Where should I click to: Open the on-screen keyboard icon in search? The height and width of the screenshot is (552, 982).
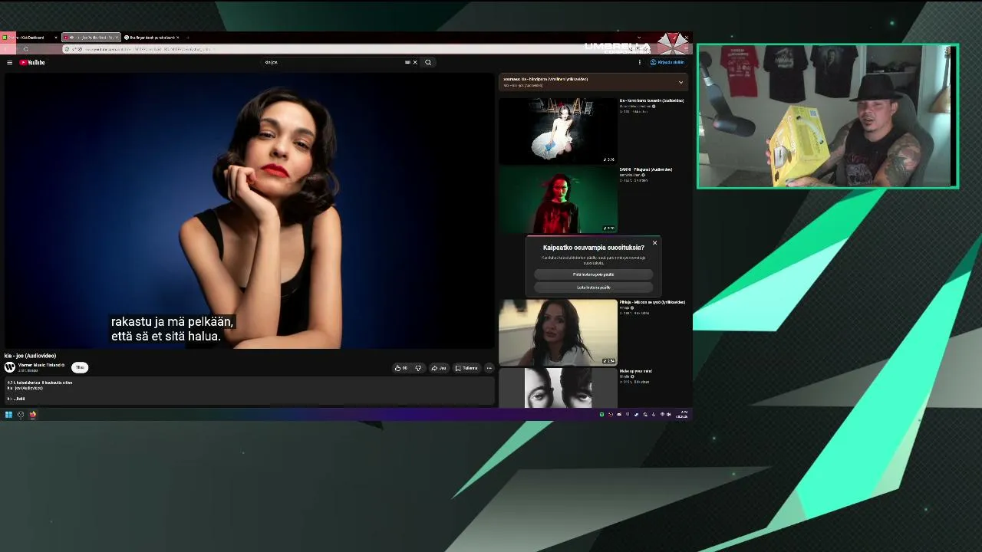click(x=407, y=62)
